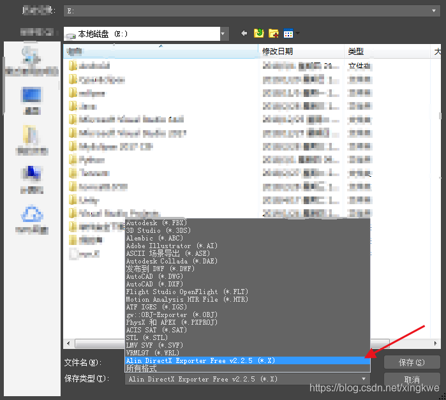Screen dimensions: 446x400
Task: Open the save type combo box arrow
Action: click(364, 379)
